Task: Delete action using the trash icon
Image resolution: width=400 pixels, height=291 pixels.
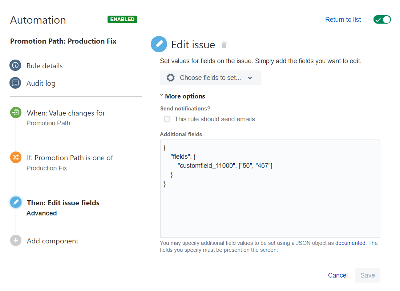Action: (x=224, y=45)
